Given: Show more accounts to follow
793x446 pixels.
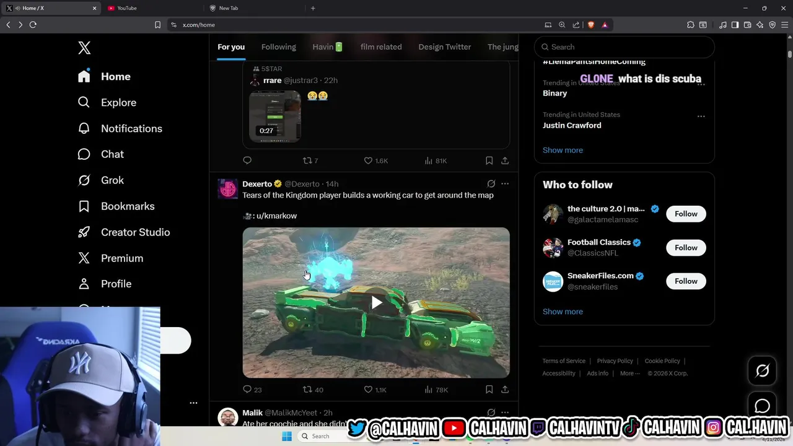Looking at the screenshot, I should point(563,312).
